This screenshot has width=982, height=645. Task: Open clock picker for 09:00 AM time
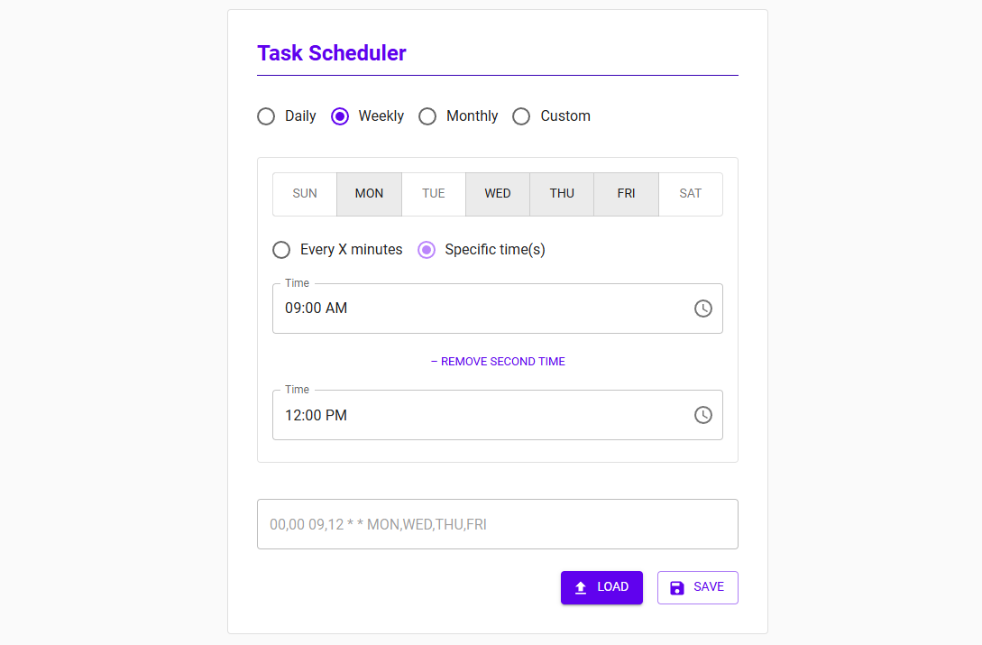pos(703,309)
